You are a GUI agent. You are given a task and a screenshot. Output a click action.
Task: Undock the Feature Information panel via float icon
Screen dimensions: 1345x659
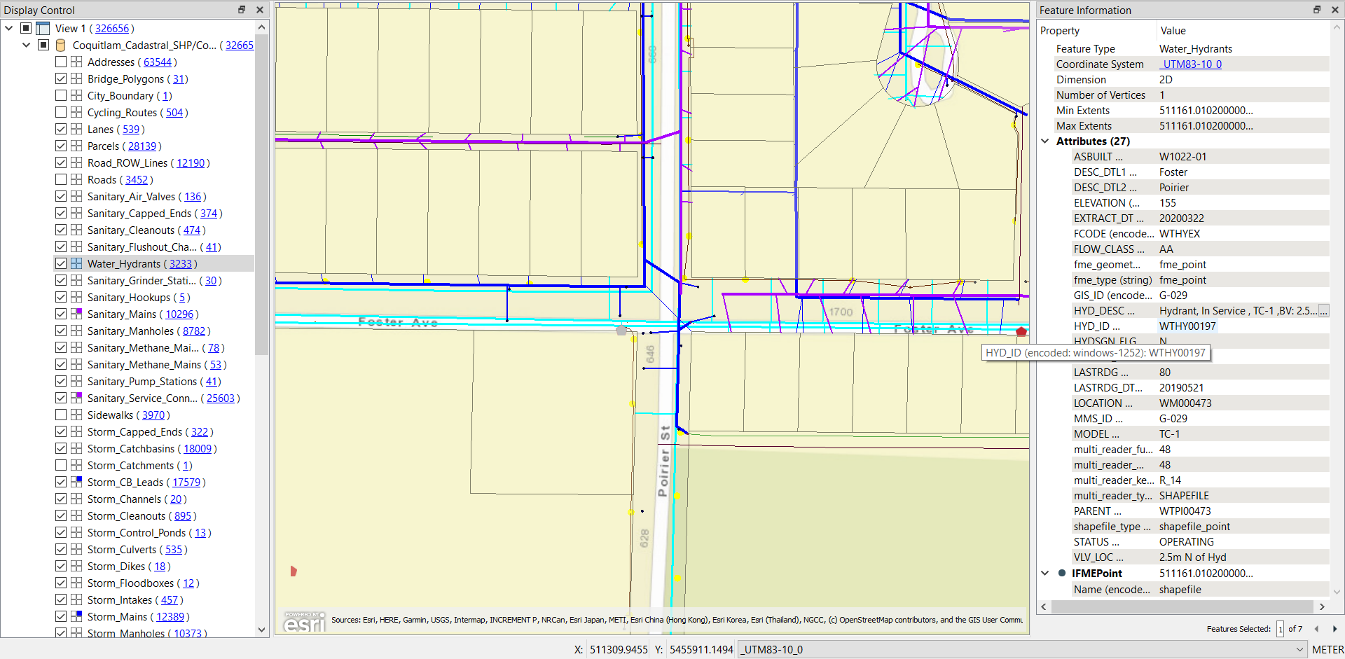point(1316,9)
